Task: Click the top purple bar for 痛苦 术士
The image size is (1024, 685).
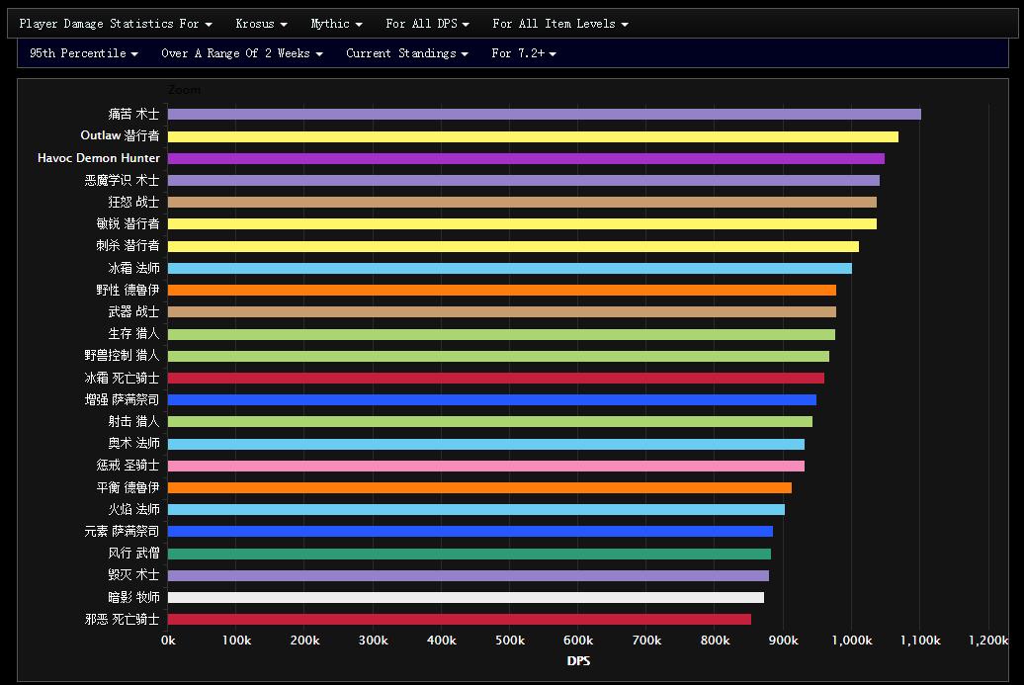Action: click(x=544, y=115)
